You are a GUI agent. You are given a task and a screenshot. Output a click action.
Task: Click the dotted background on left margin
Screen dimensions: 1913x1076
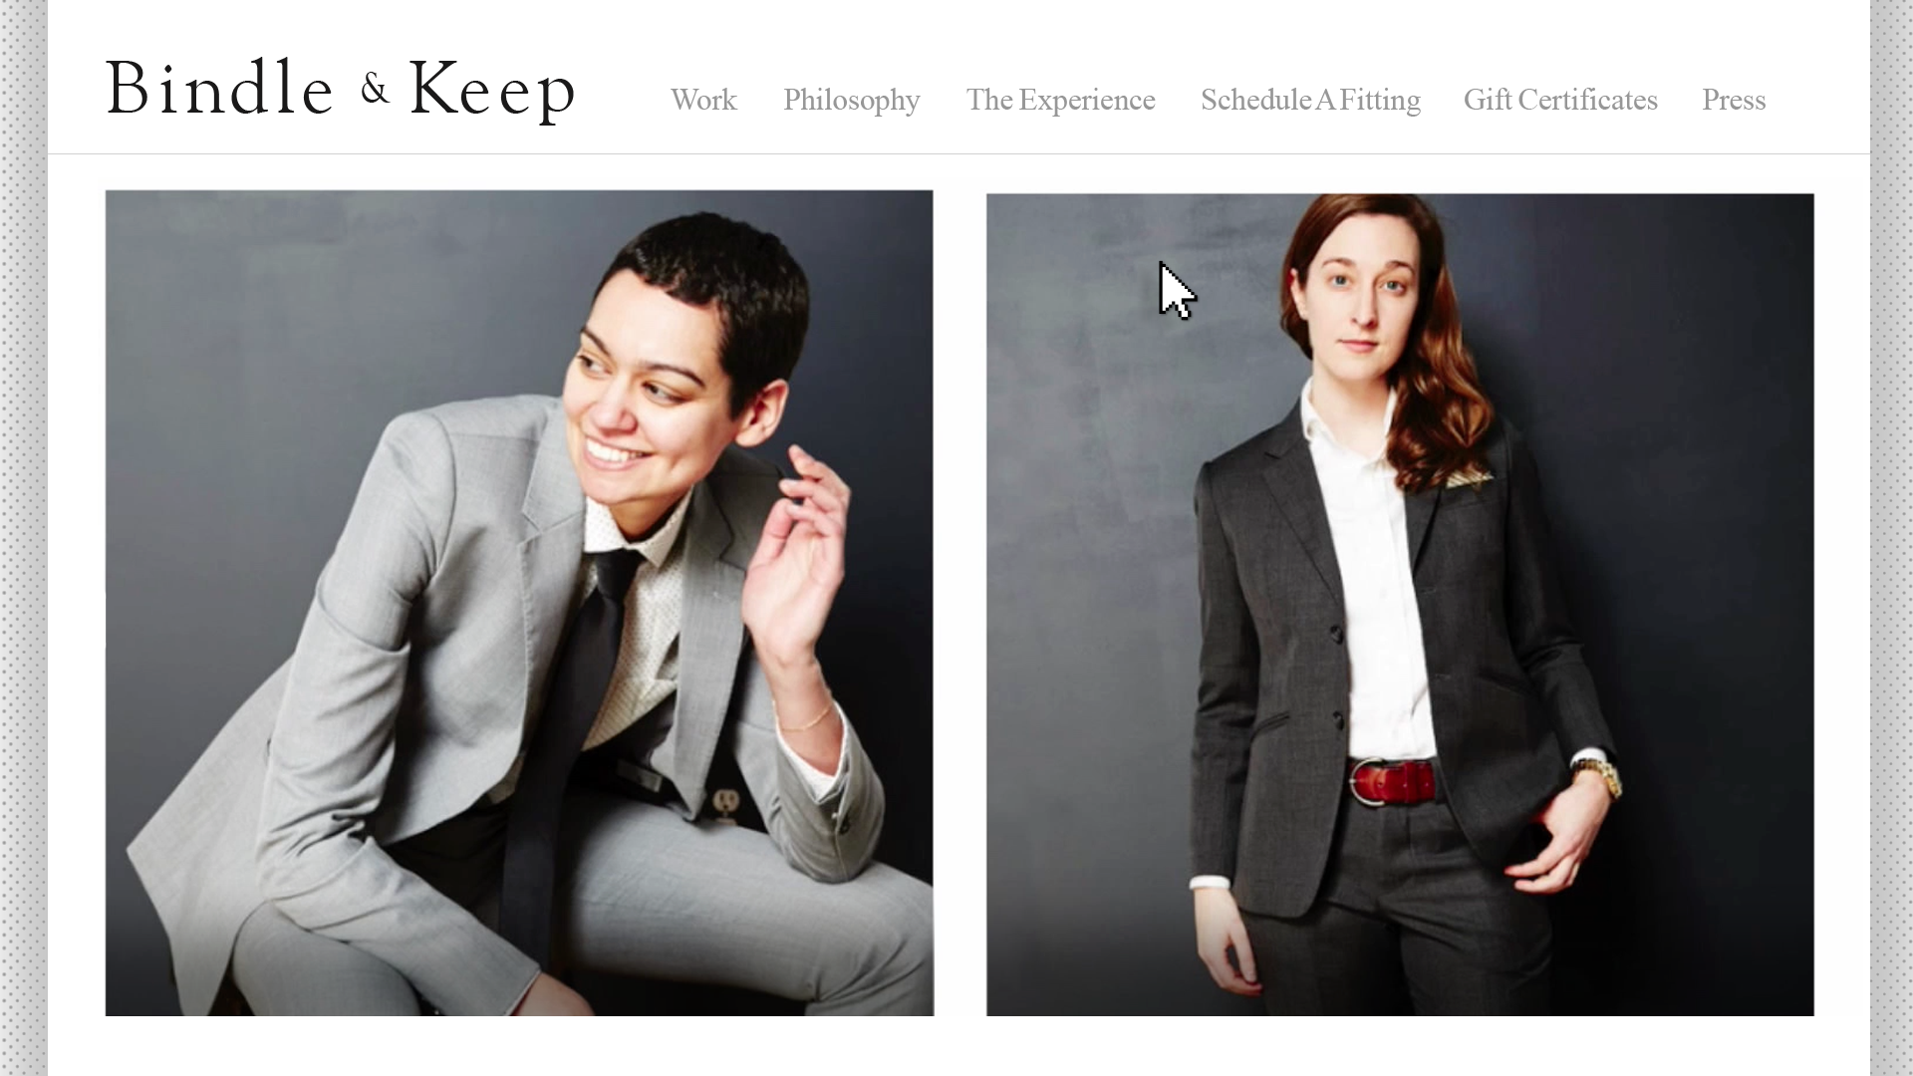tap(23, 538)
